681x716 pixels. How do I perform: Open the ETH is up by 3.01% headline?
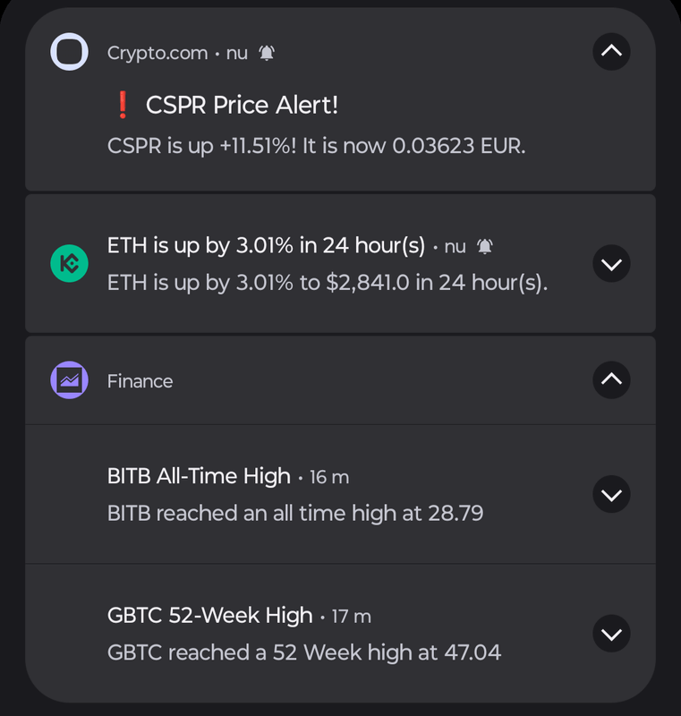(x=266, y=246)
